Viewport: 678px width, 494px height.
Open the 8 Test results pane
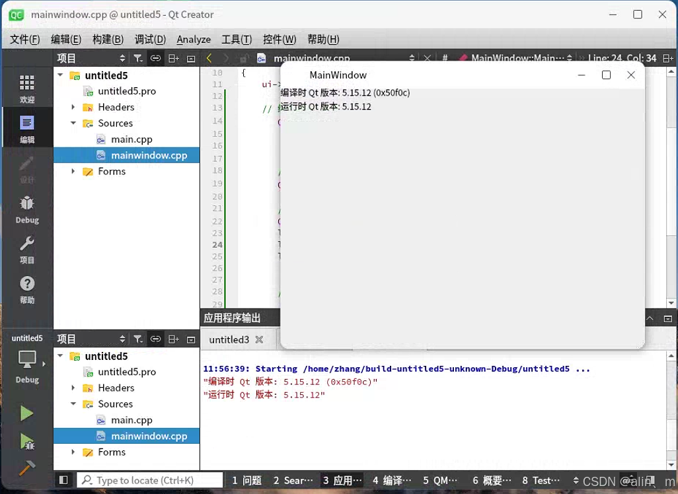pos(541,481)
